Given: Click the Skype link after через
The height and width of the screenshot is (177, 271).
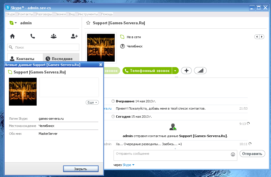Looking at the screenshot, I should (127, 165).
